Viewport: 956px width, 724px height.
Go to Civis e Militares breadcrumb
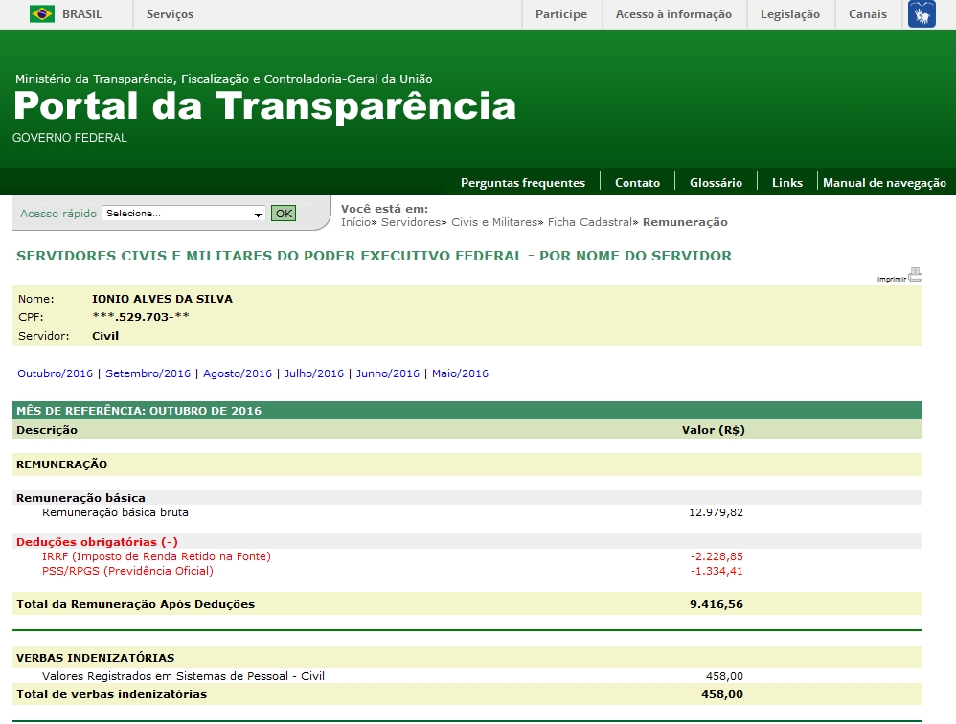(x=494, y=222)
